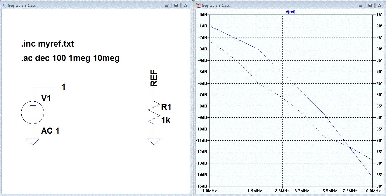The image size is (386, 196).
Task: Click the -45° phase axis label
Action: point(379,83)
